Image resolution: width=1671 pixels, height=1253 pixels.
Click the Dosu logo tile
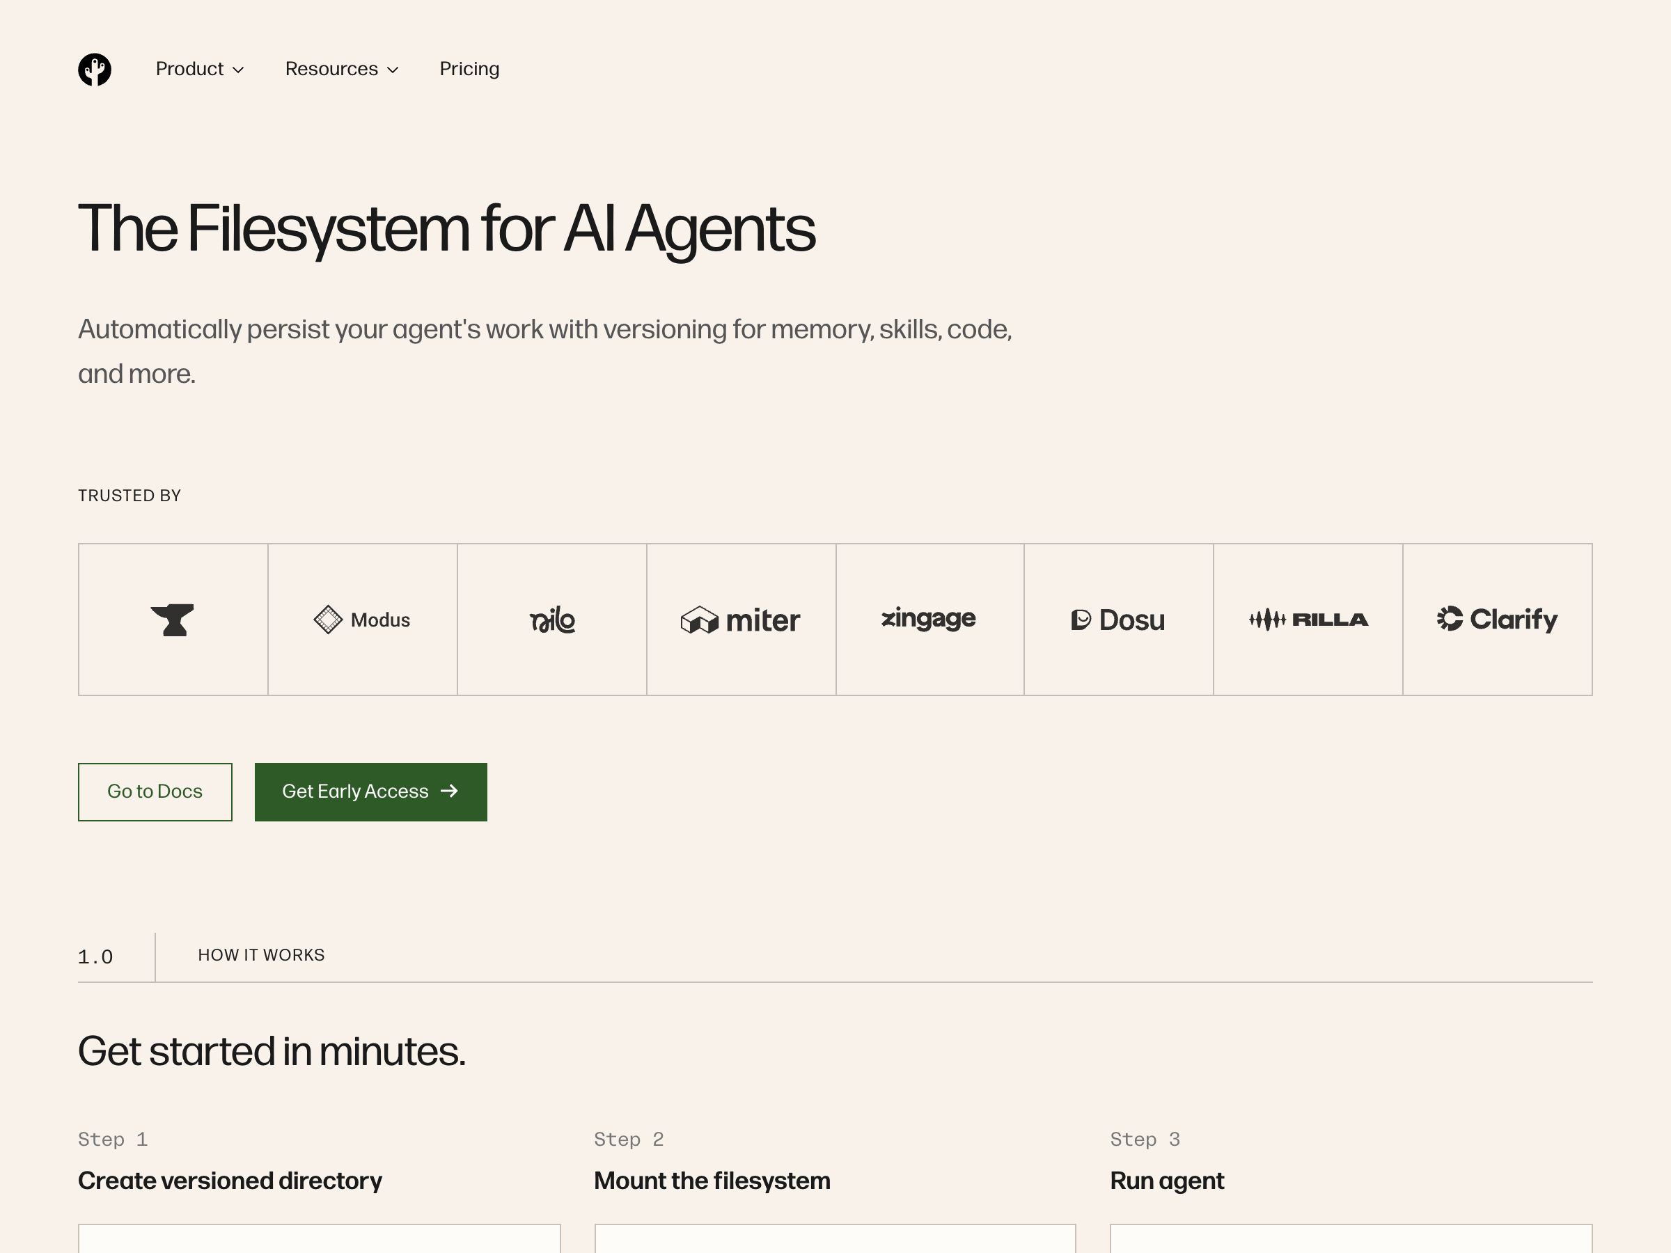click(x=1118, y=620)
